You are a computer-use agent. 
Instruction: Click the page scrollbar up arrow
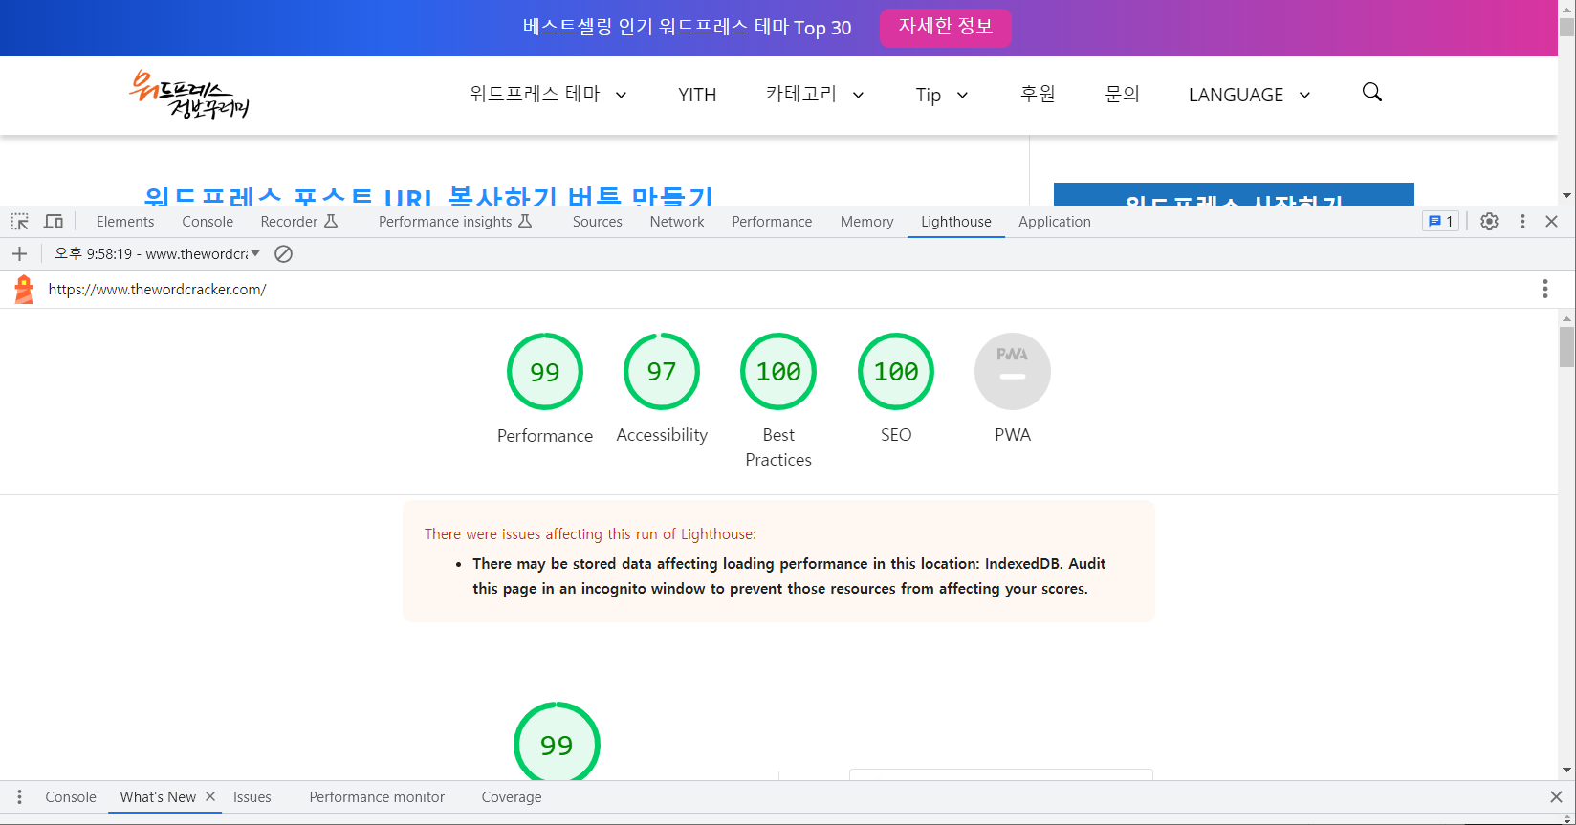pos(1566,8)
